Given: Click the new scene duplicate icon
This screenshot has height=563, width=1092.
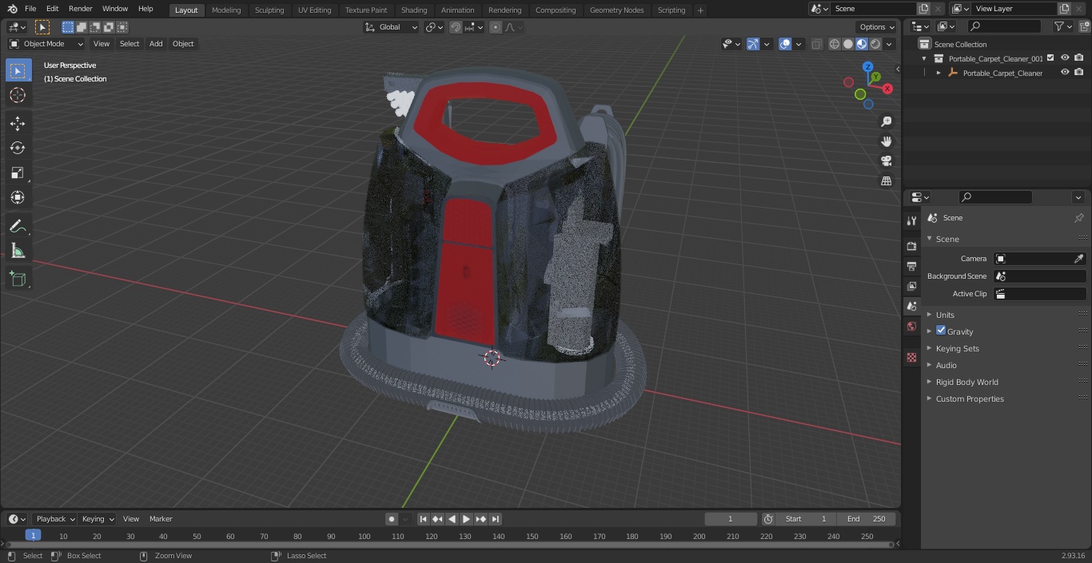Looking at the screenshot, I should point(923,9).
